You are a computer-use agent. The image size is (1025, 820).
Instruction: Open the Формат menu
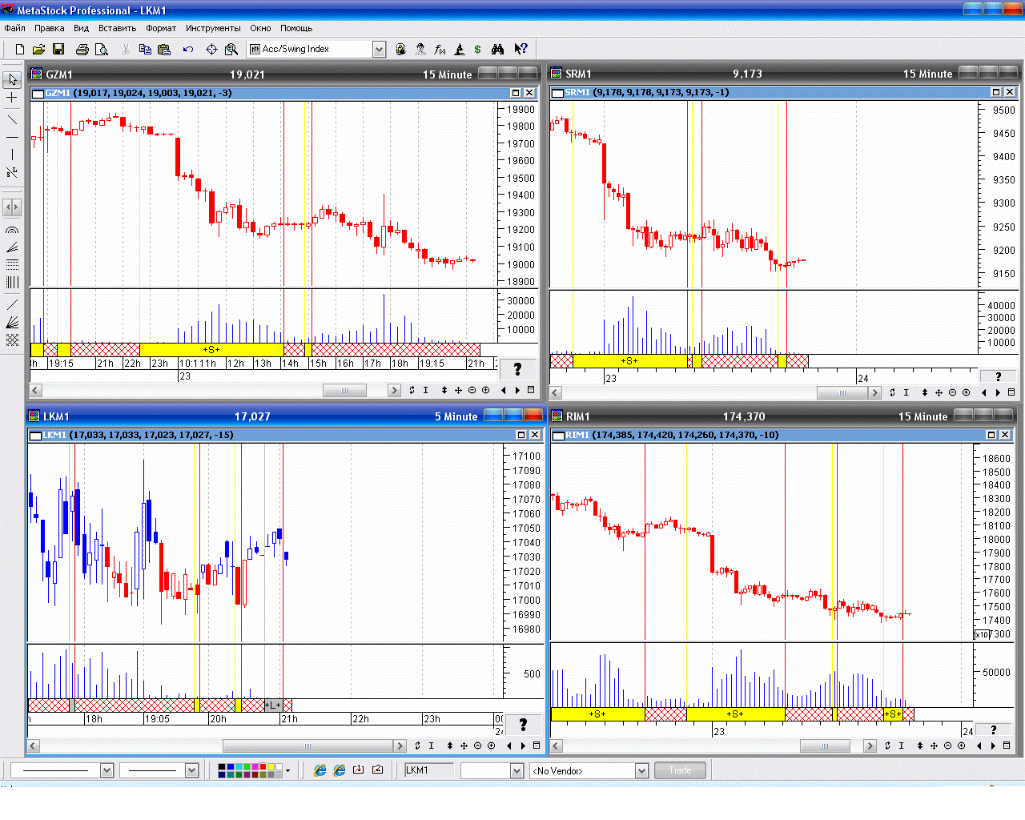click(x=161, y=28)
